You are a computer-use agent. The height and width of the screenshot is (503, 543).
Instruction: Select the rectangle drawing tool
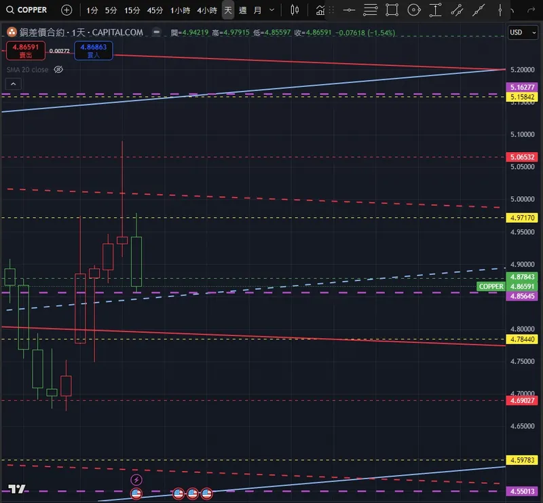click(x=392, y=10)
